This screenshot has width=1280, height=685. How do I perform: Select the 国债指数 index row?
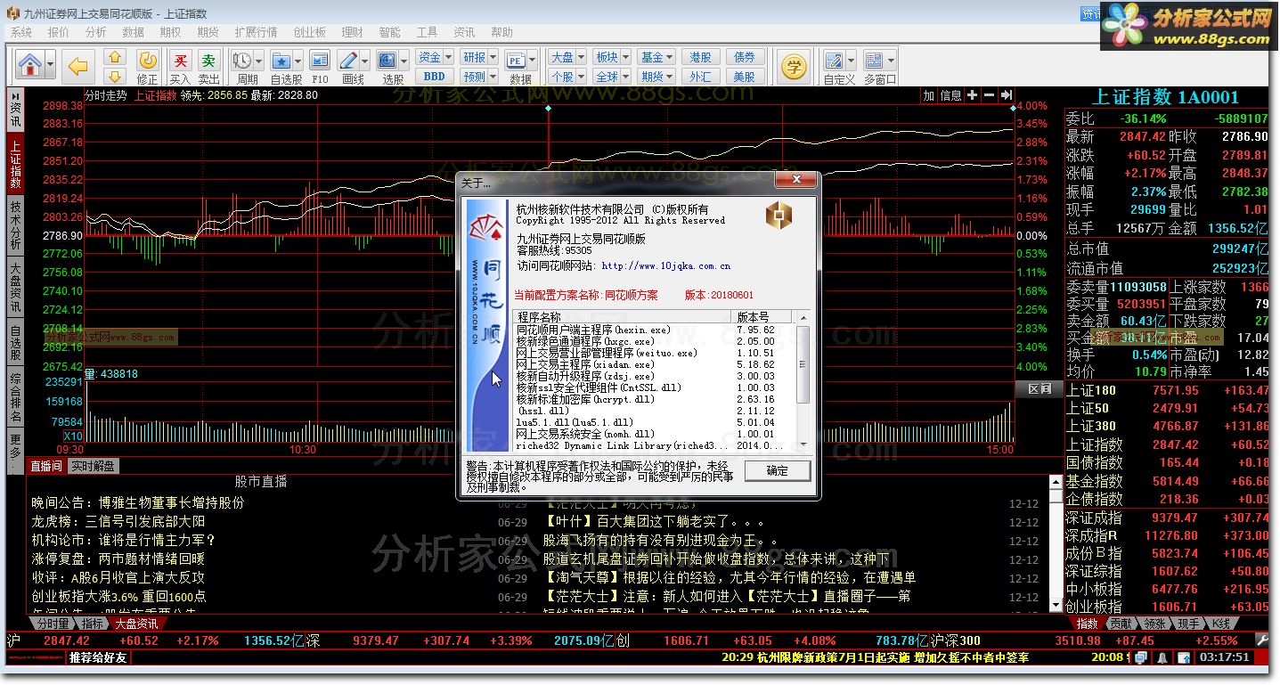pos(1168,462)
